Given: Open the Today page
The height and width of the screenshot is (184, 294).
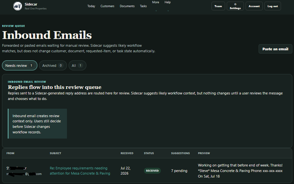Looking at the screenshot, I should 91,6.
